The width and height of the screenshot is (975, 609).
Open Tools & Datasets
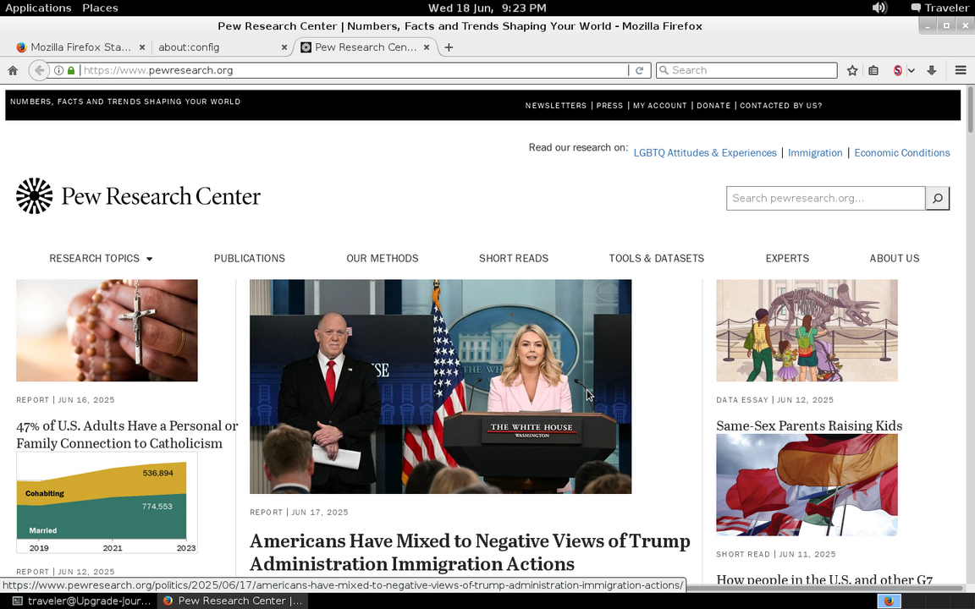click(657, 259)
